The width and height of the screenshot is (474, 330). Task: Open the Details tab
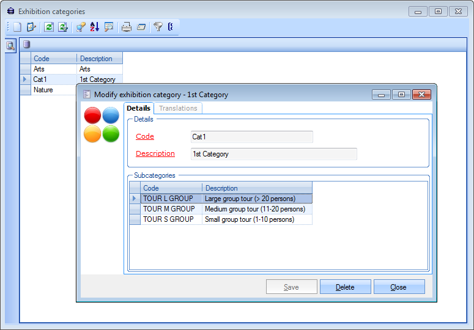click(139, 108)
